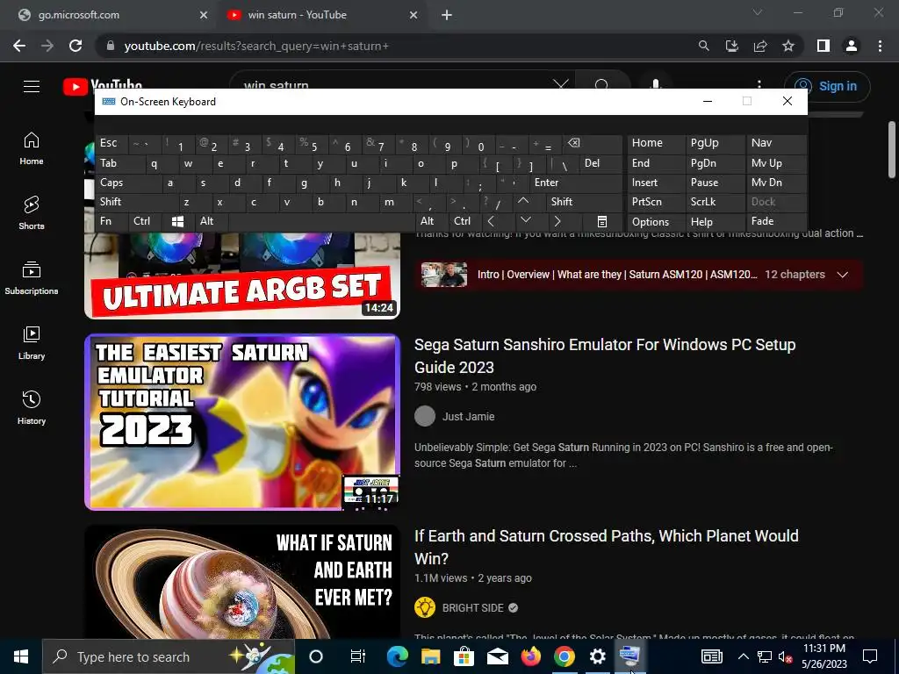Expand the 12 chapters chevron
The image size is (899, 674).
[842, 275]
